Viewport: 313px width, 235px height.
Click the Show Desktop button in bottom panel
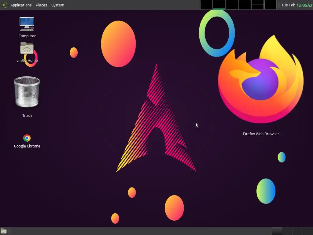pos(4,231)
